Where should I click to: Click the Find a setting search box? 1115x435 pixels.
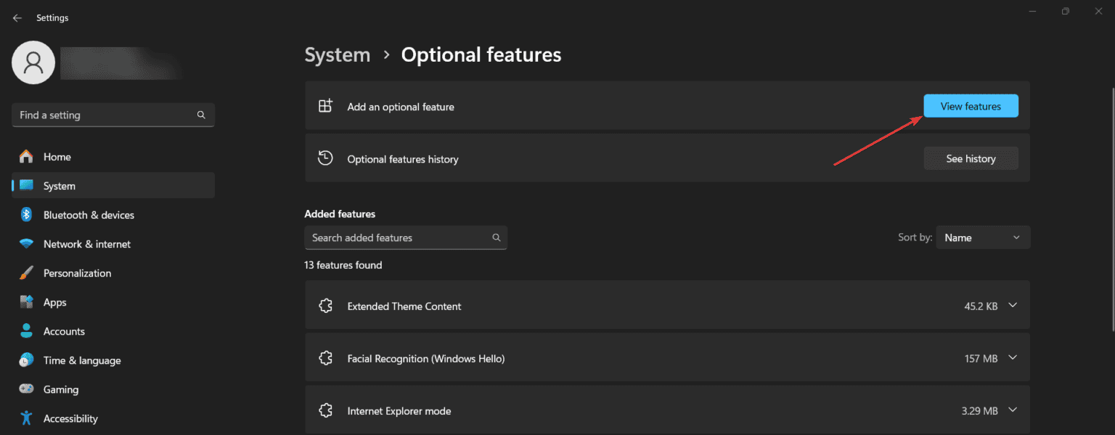pos(113,115)
